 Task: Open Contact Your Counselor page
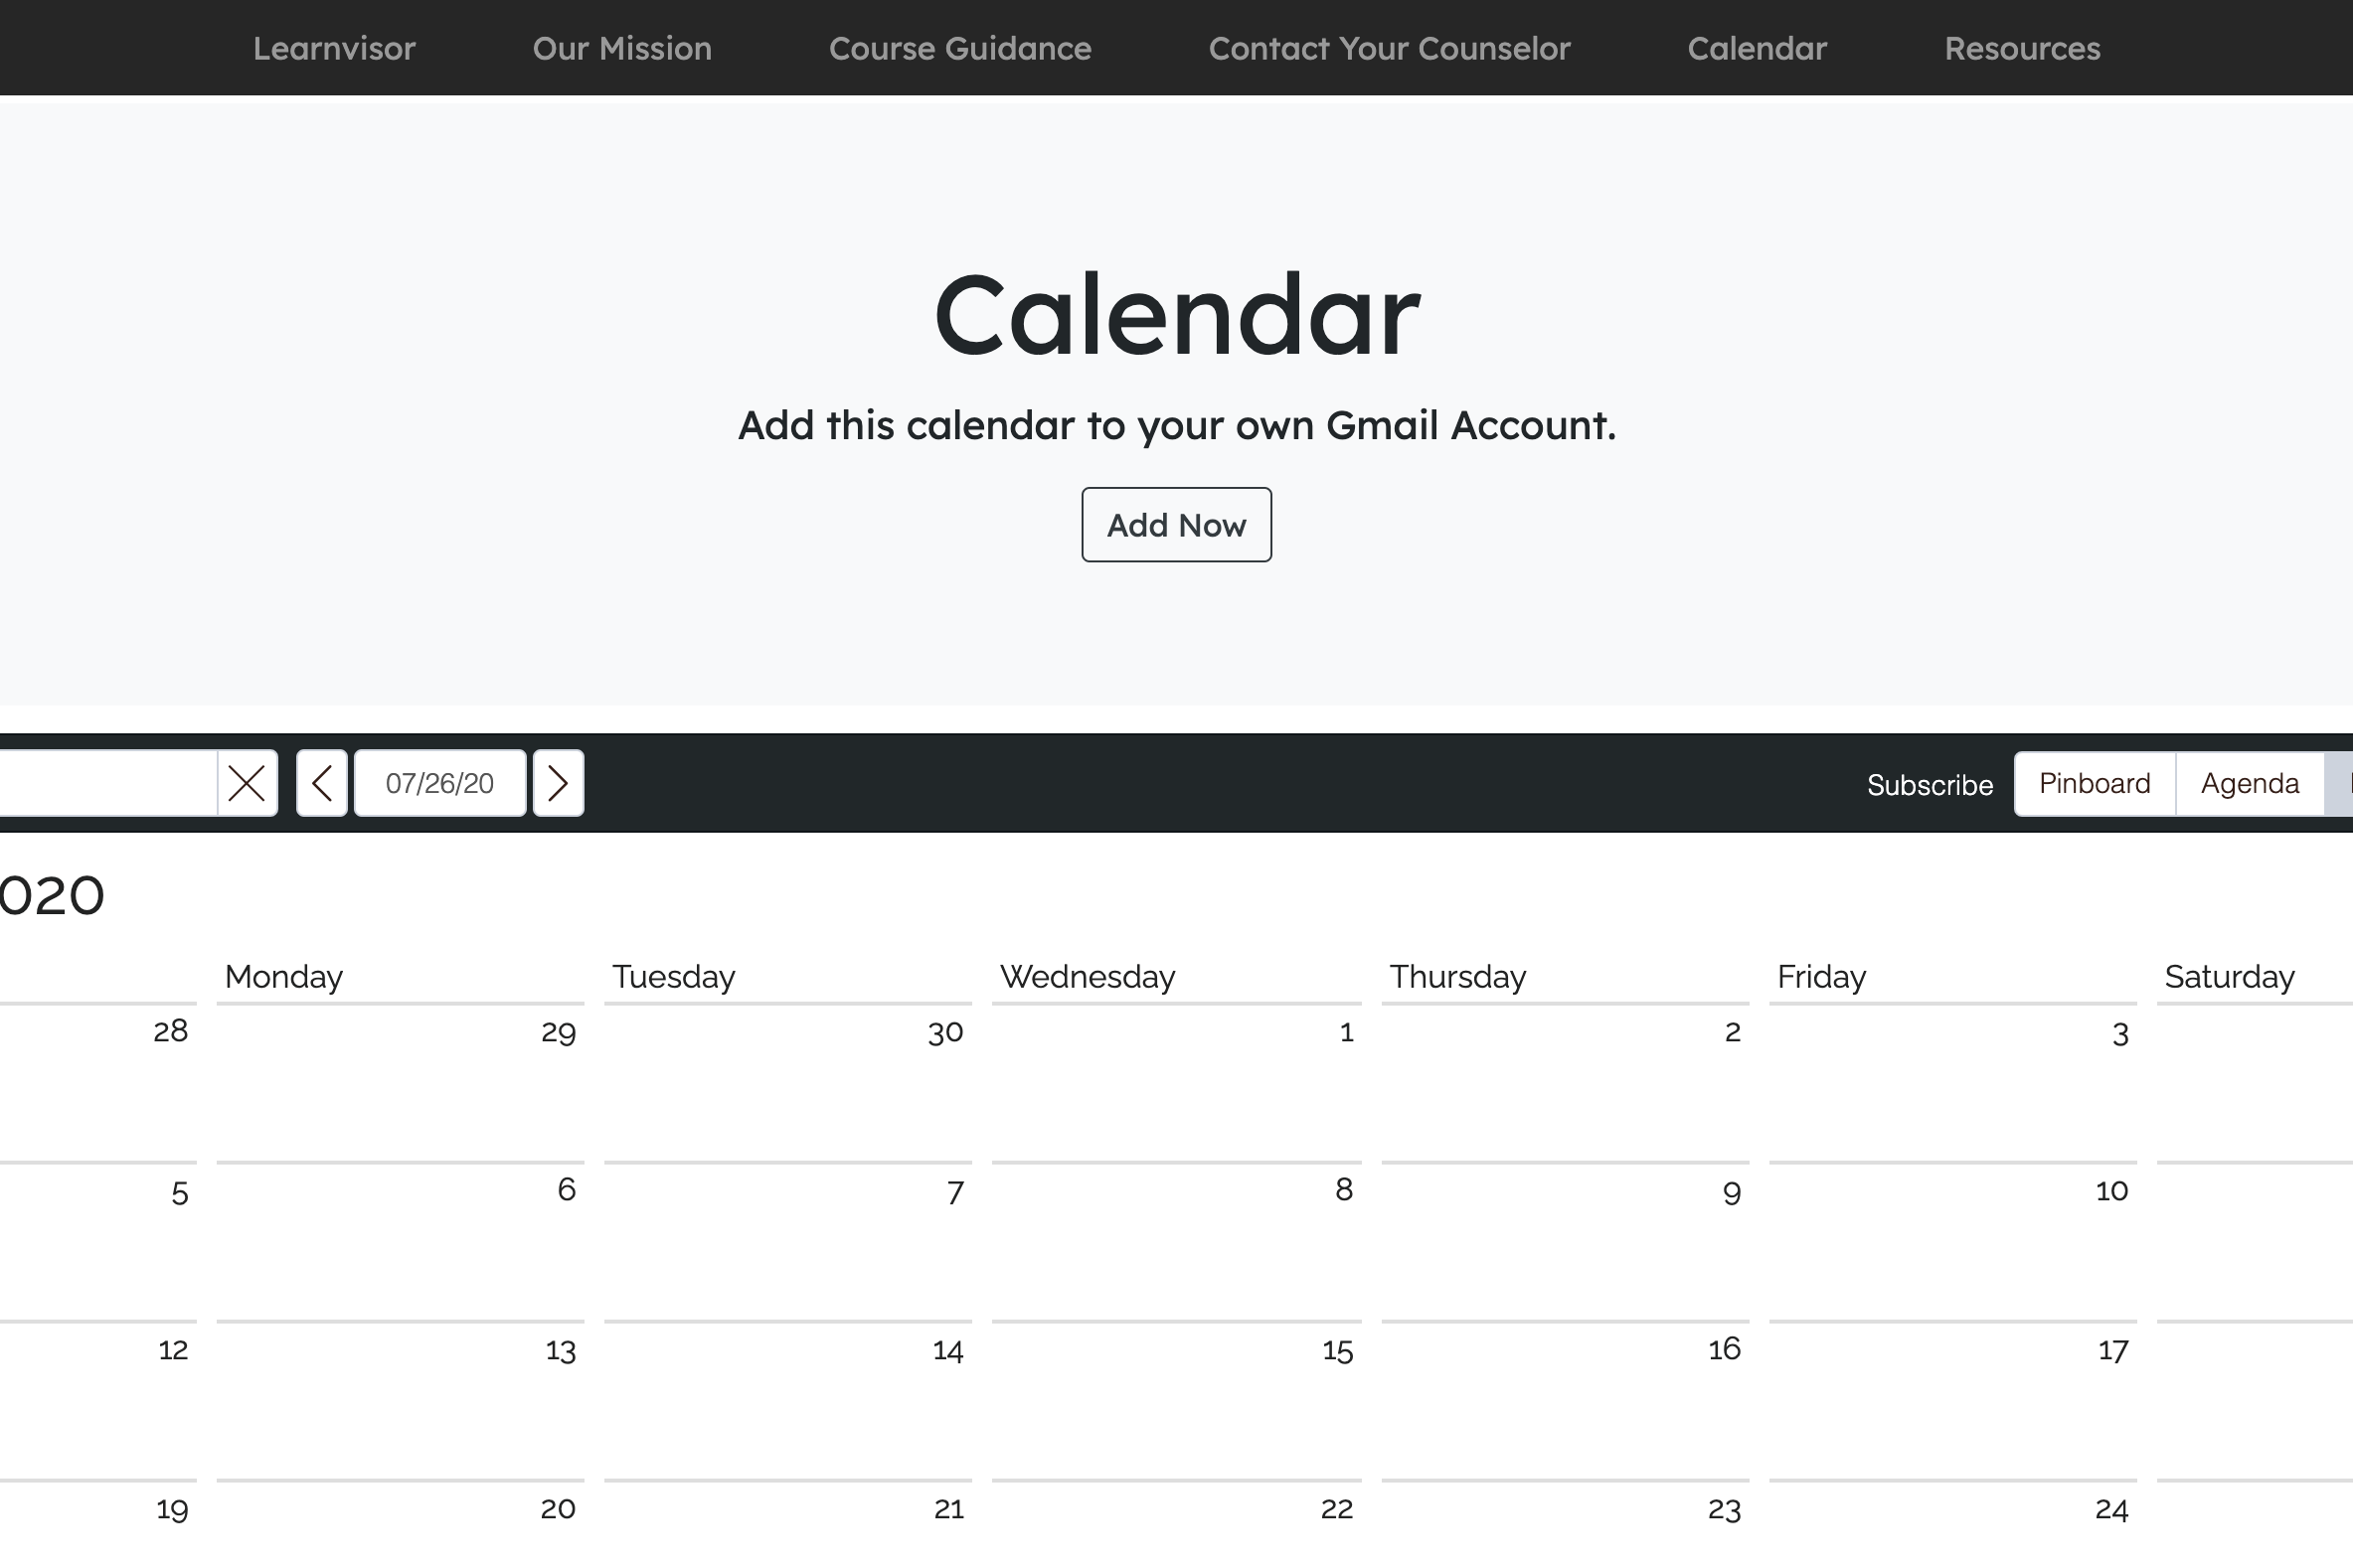(1390, 48)
